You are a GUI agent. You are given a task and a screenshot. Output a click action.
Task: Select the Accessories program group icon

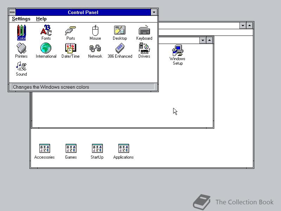[45, 151]
